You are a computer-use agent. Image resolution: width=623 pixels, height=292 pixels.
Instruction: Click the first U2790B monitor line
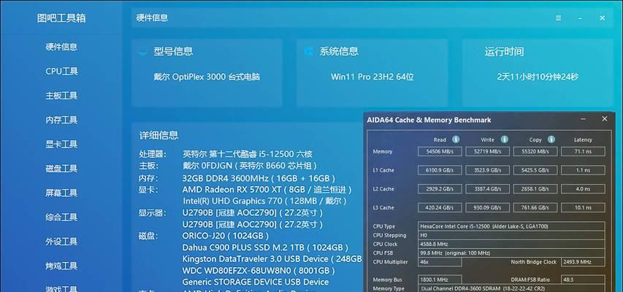pos(253,213)
